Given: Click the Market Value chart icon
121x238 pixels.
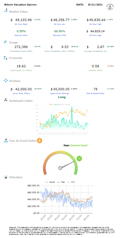Looking at the screenshot, I should pyautogui.click(x=6, y=10).
